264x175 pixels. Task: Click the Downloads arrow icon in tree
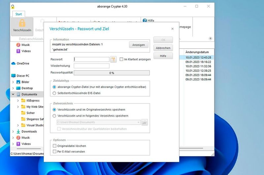coord(18,131)
